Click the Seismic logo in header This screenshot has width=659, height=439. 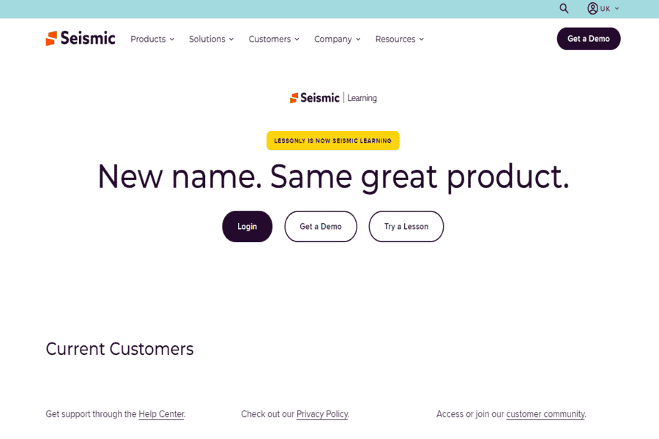click(x=81, y=38)
